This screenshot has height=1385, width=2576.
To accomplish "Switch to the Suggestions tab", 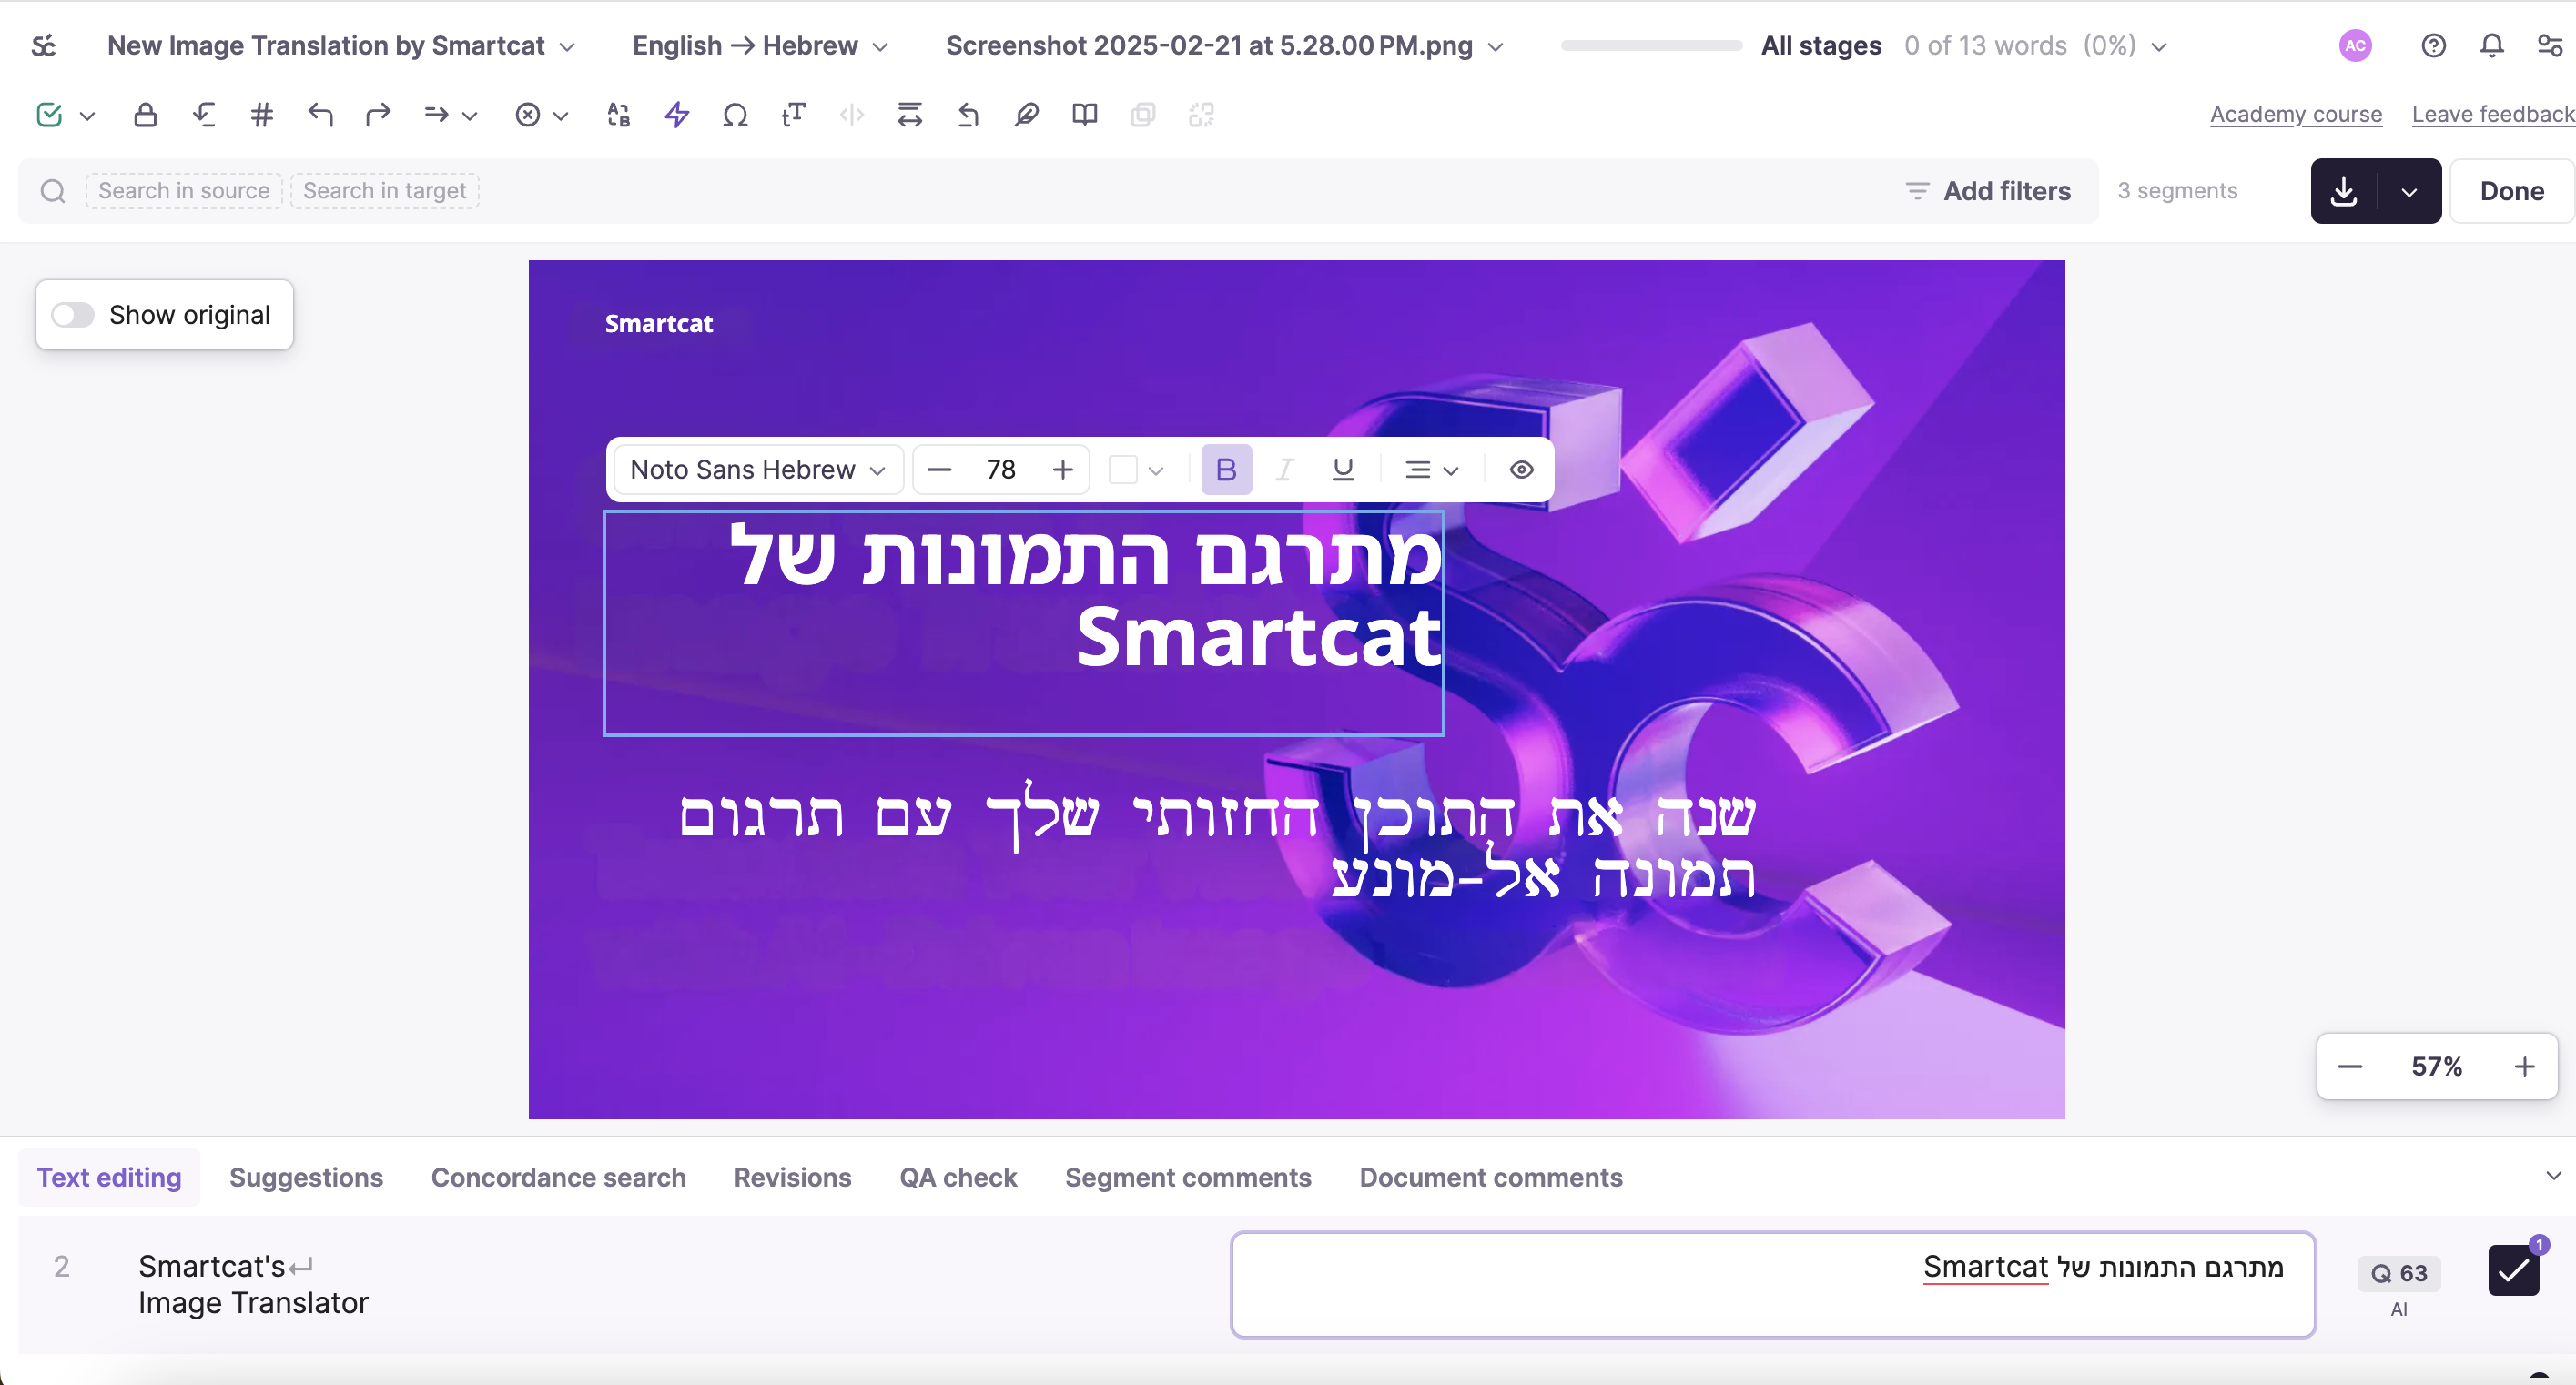I will pos(306,1178).
